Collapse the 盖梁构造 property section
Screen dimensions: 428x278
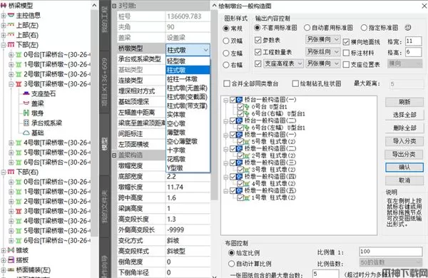pyautogui.click(x=114, y=155)
